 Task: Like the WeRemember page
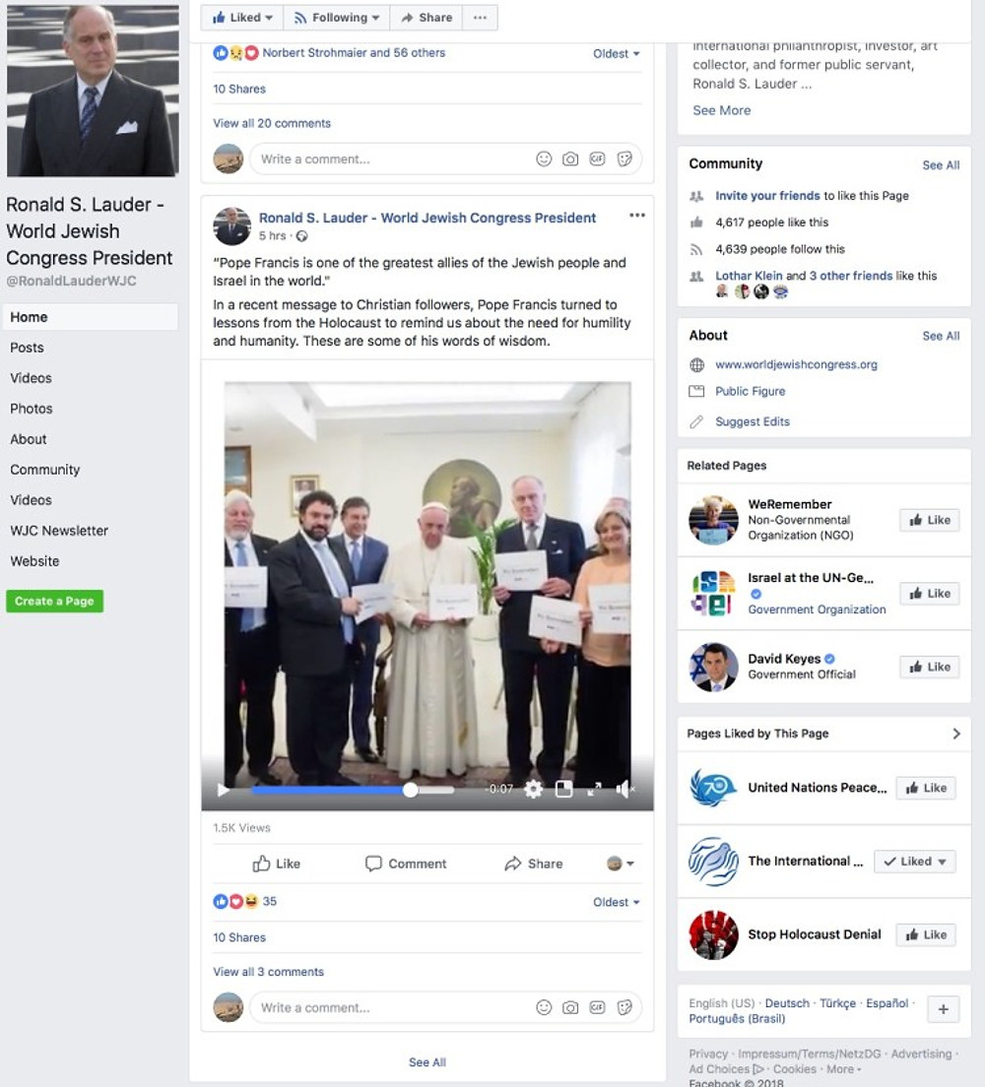point(930,520)
